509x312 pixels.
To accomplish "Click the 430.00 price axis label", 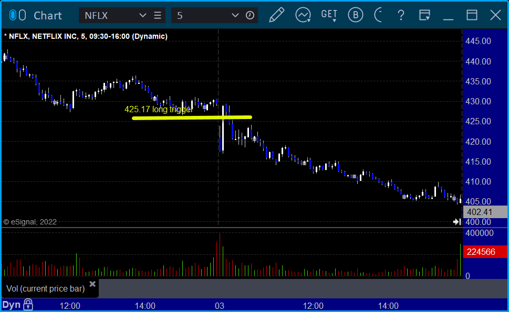I will pyautogui.click(x=478, y=101).
